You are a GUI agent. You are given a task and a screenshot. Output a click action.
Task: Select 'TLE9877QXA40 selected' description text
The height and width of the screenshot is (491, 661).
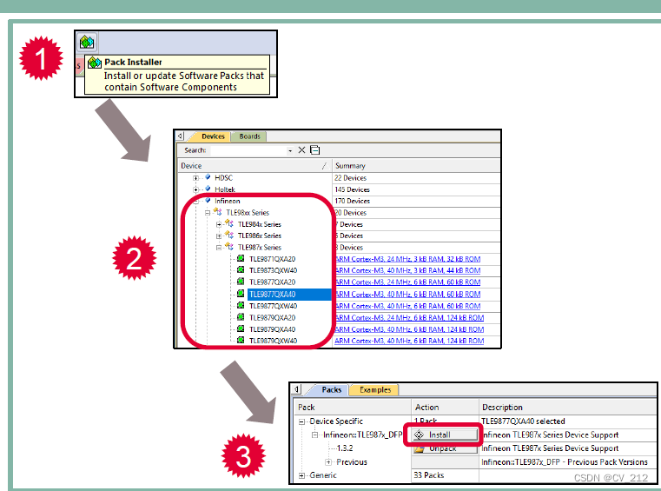(523, 421)
